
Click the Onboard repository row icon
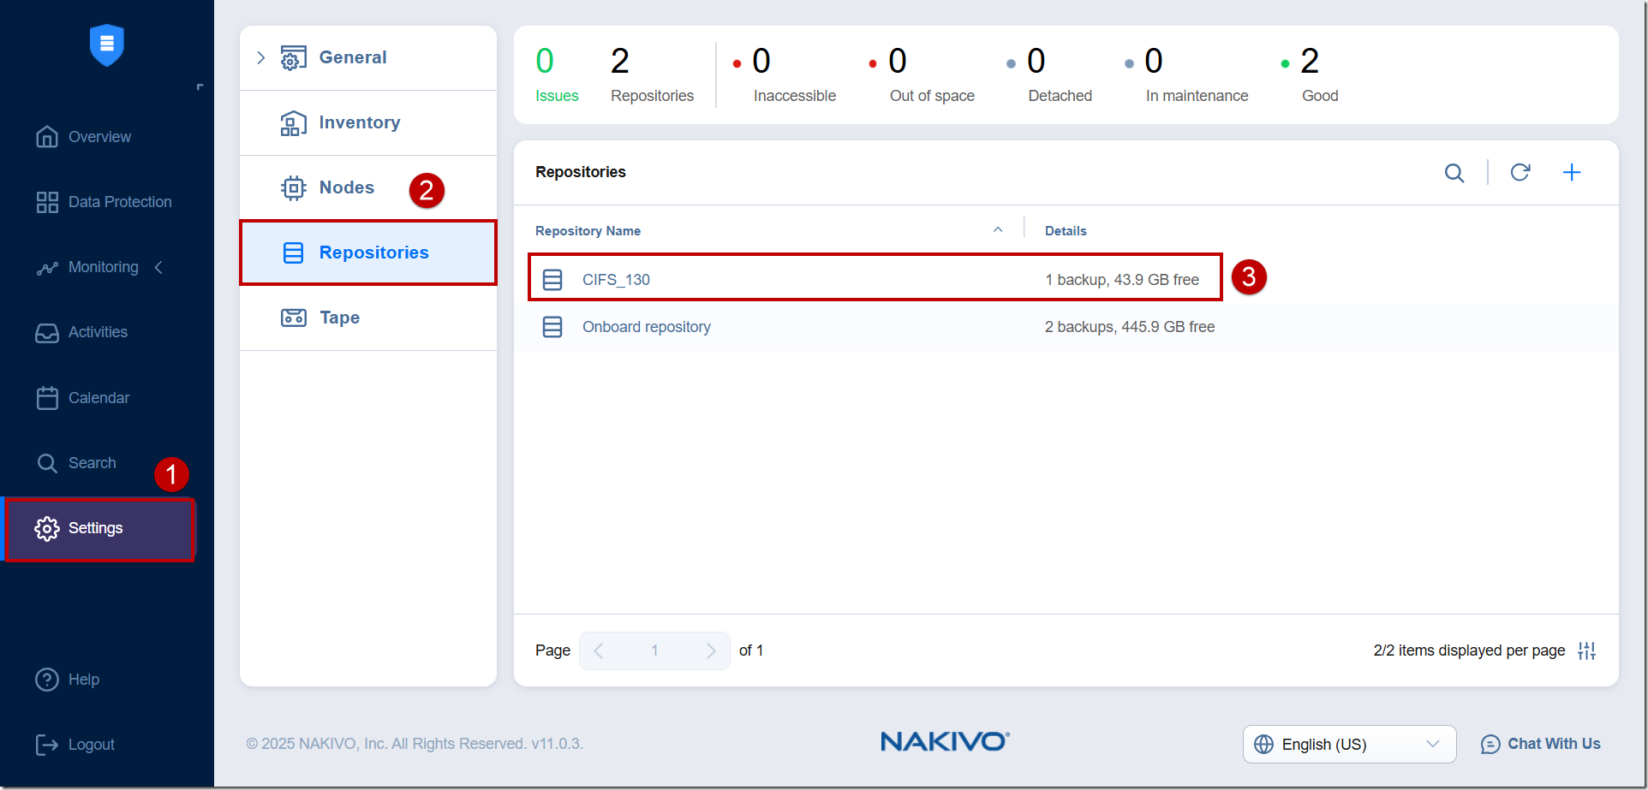[552, 327]
